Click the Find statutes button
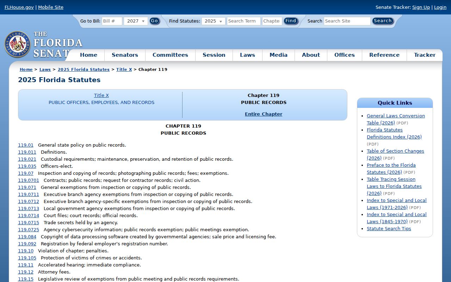This screenshot has height=282, width=451. (291, 21)
